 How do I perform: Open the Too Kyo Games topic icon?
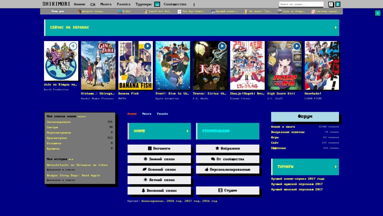[x=179, y=12]
